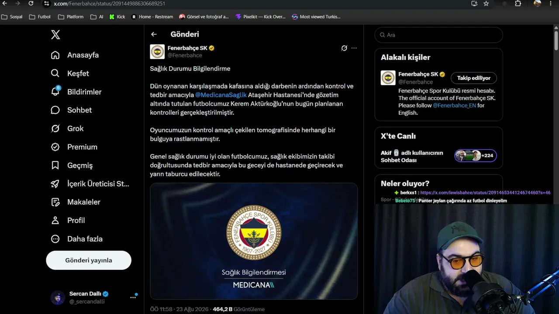The height and width of the screenshot is (314, 559).
Task: Expand the Futbol bookmarks folder
Action: (40, 17)
